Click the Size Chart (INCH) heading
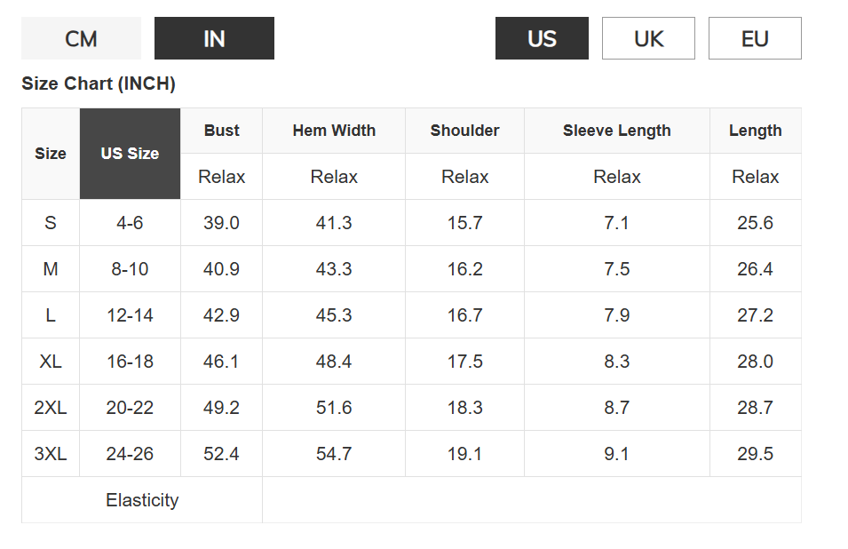This screenshot has width=848, height=549. 99,84
